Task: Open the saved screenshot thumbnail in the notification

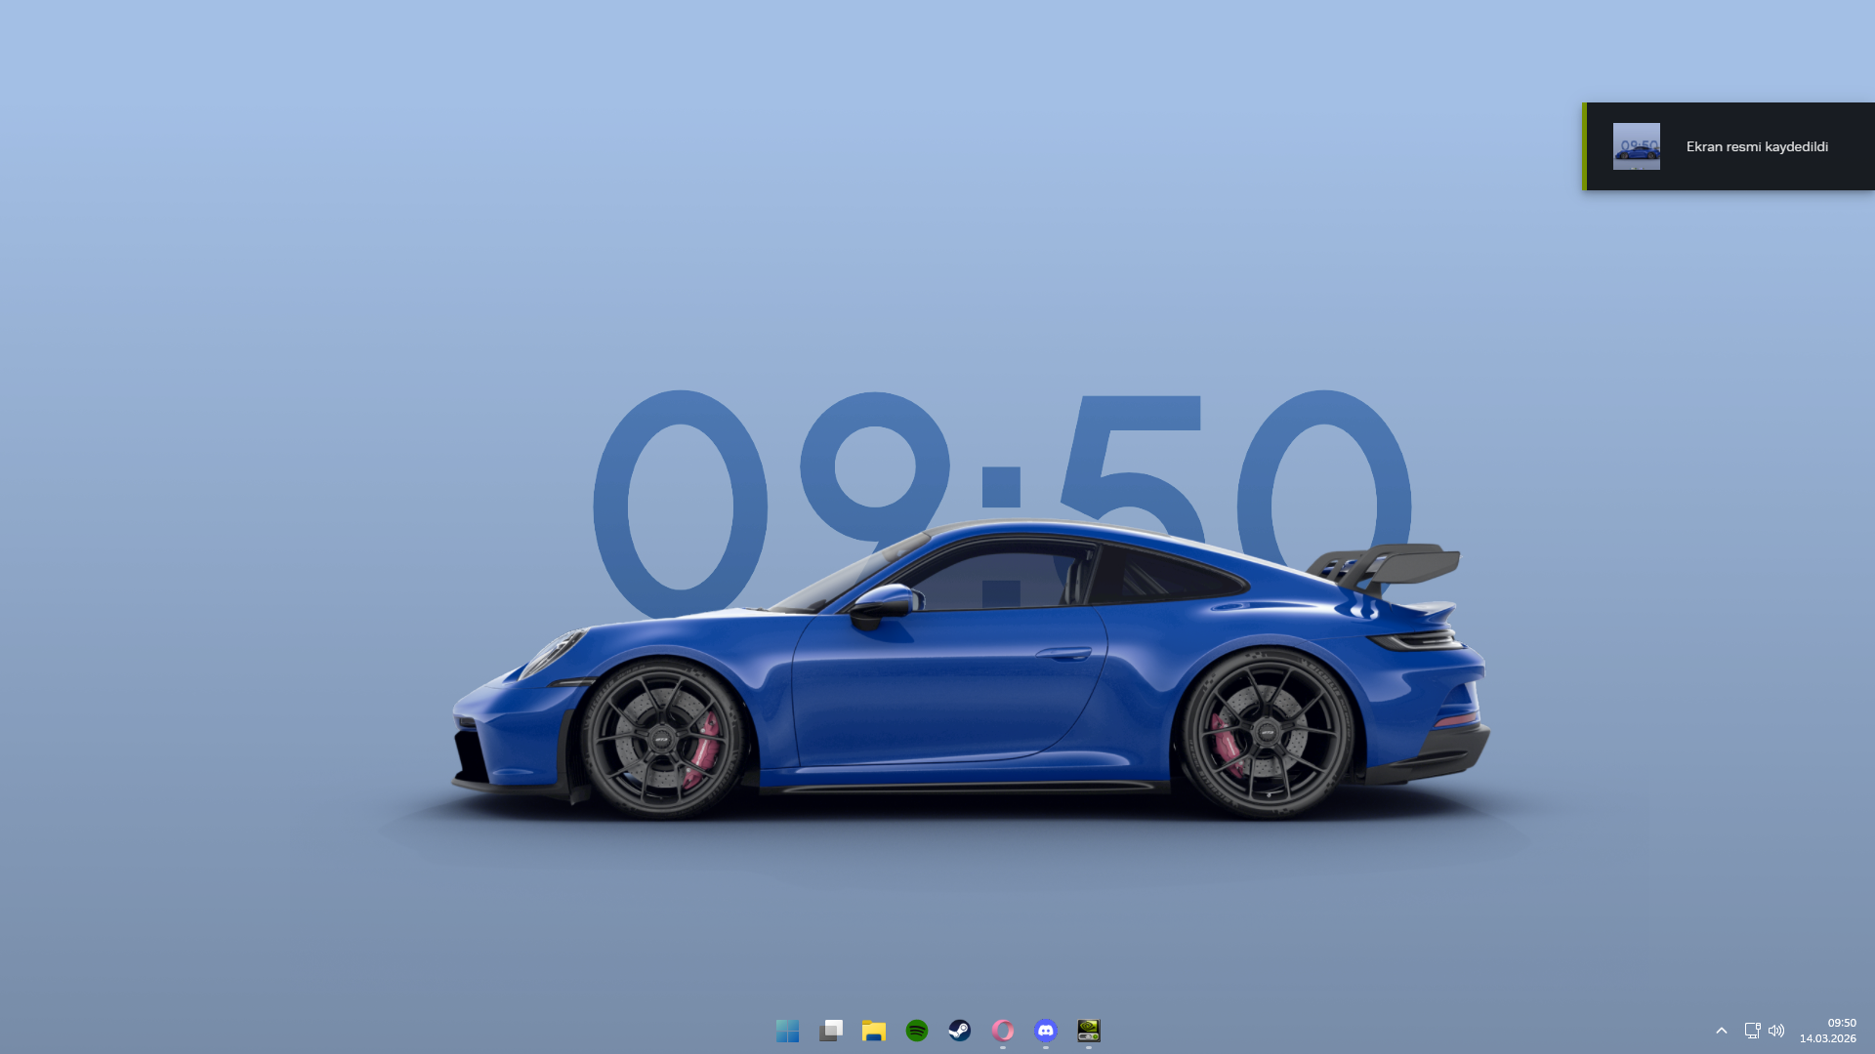Action: click(x=1636, y=146)
